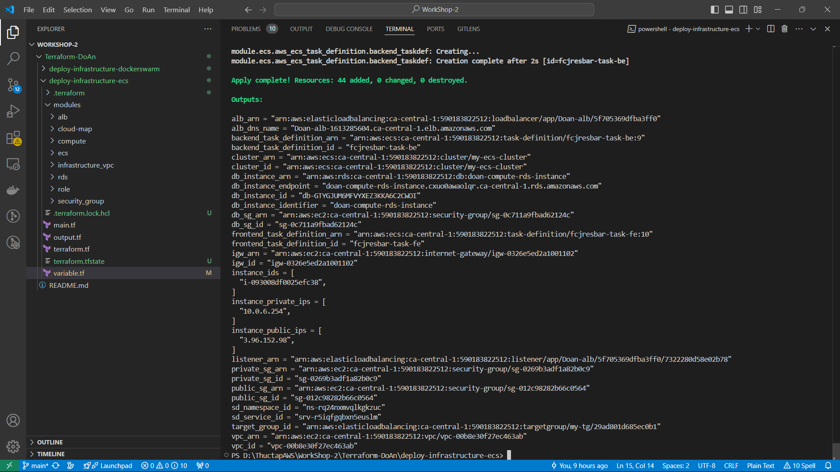The width and height of the screenshot is (840, 472).
Task: Open Remote Explorer view icon
Action: pos(13,164)
